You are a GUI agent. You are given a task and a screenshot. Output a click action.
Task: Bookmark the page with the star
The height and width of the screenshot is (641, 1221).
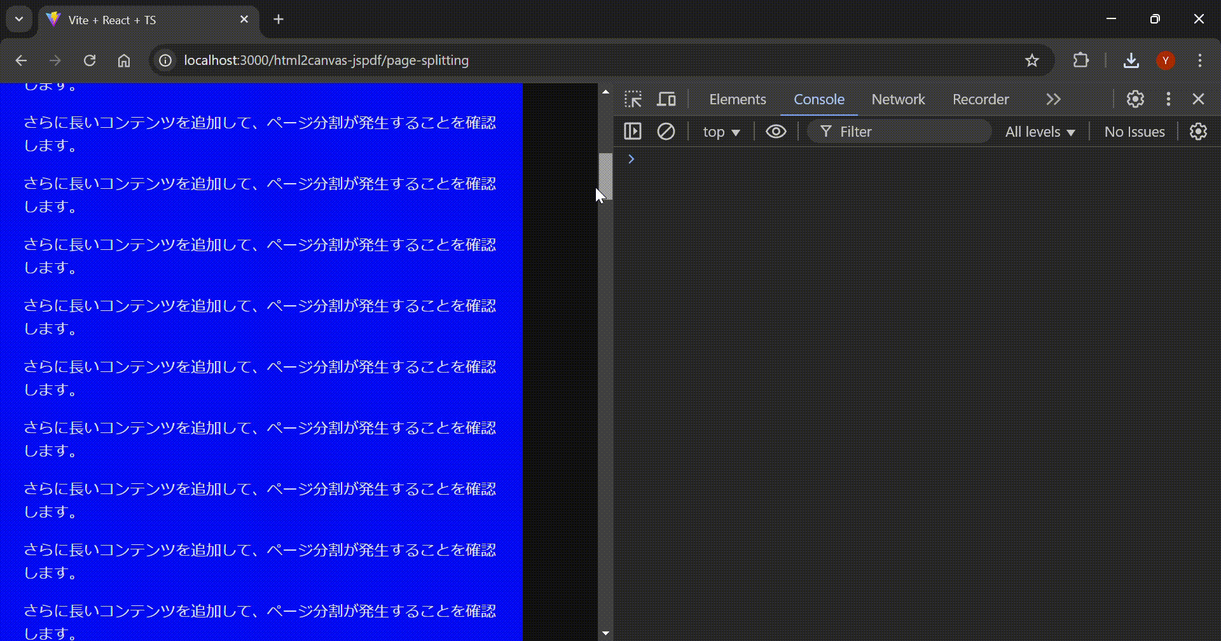[x=1032, y=60]
